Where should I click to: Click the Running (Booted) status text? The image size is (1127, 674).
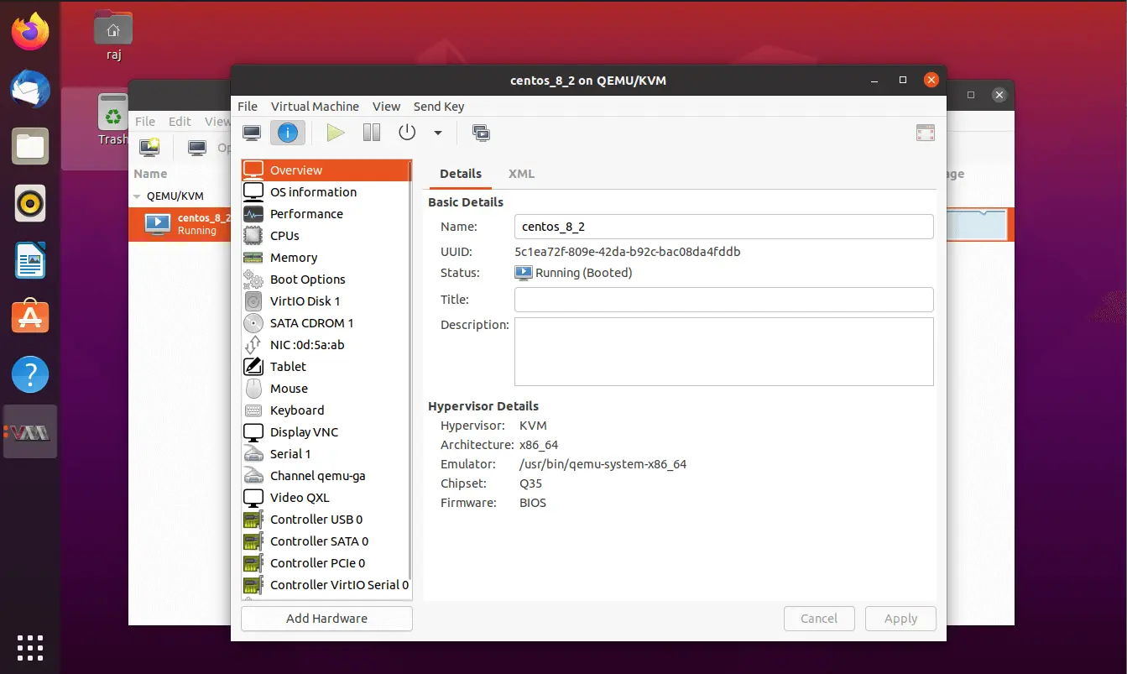pyautogui.click(x=584, y=273)
